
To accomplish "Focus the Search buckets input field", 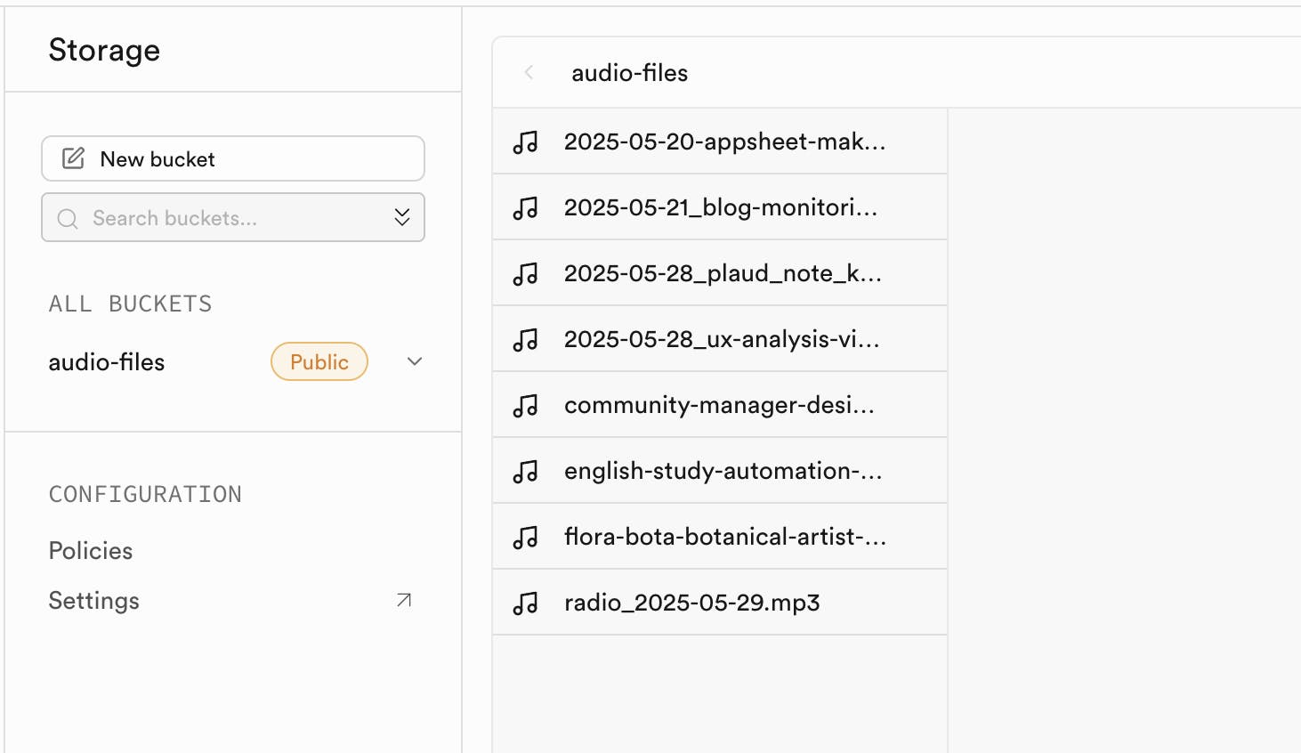I will tap(231, 218).
